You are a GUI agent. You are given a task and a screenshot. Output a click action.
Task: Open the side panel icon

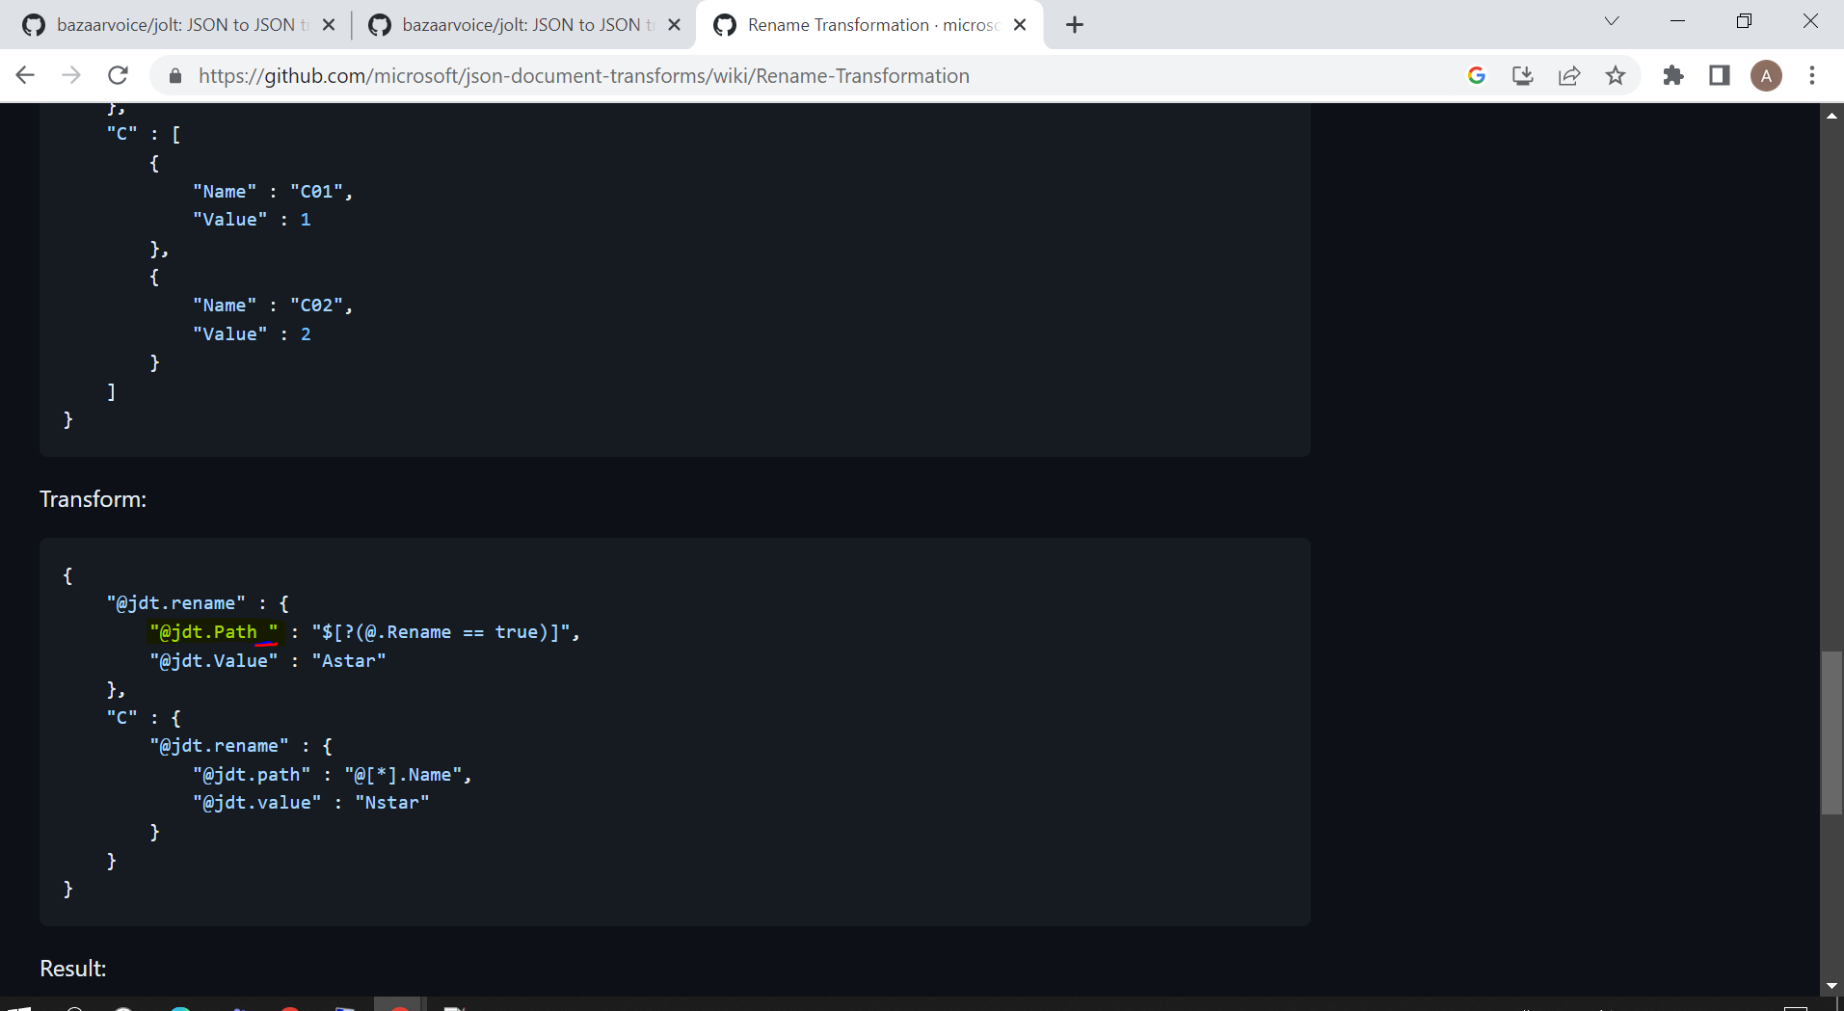pyautogui.click(x=1720, y=75)
